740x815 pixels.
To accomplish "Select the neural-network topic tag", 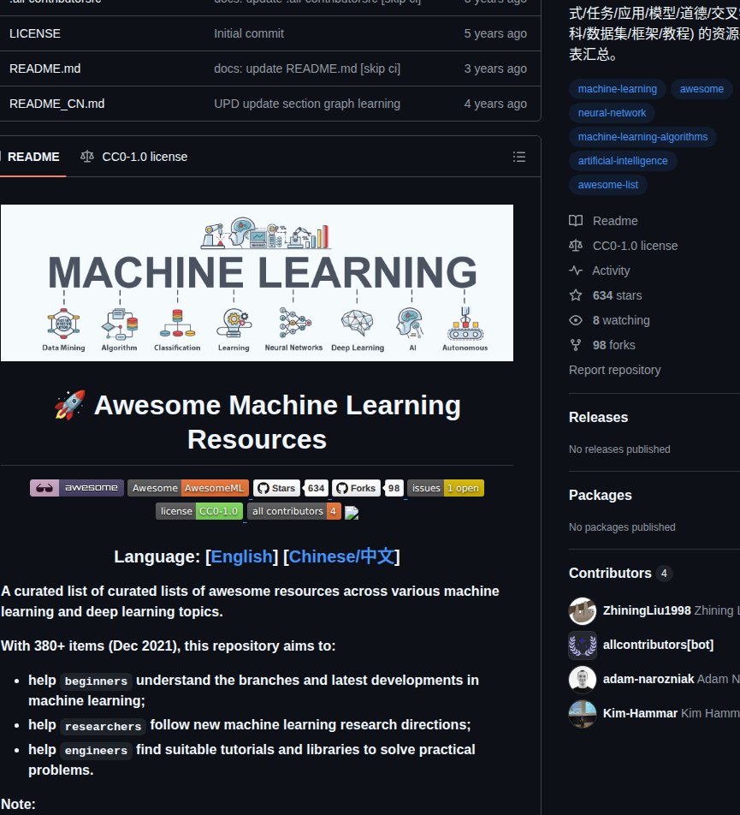I will (612, 113).
